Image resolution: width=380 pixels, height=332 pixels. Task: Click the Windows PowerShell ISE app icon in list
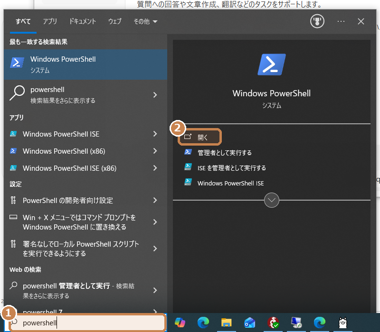coord(13,134)
